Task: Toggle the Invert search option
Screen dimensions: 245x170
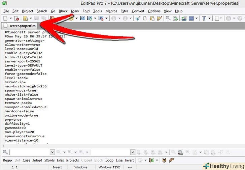Action: (x=129, y=160)
